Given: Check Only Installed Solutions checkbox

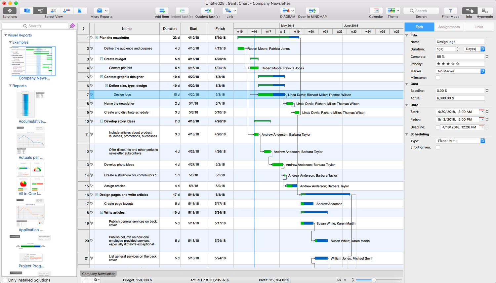Looking at the screenshot, I should click(x=5, y=280).
